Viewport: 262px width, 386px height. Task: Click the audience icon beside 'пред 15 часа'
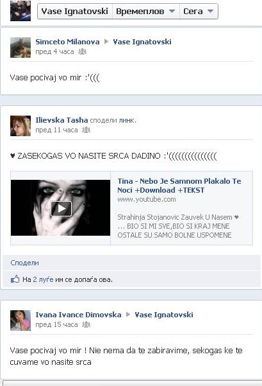point(86,324)
